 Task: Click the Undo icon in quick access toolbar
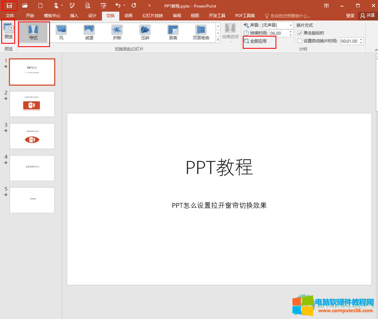pos(119,5)
